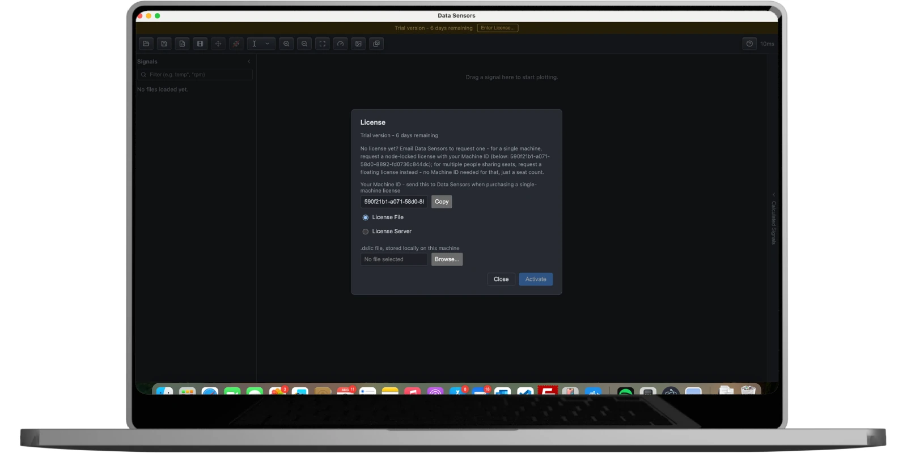Select the I-beam cursor tool
907x453 pixels.
[x=255, y=44]
